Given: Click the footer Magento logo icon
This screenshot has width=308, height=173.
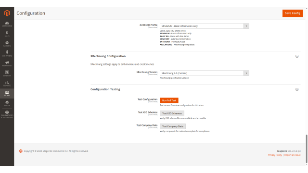Looking at the screenshot, I should click(21, 151).
